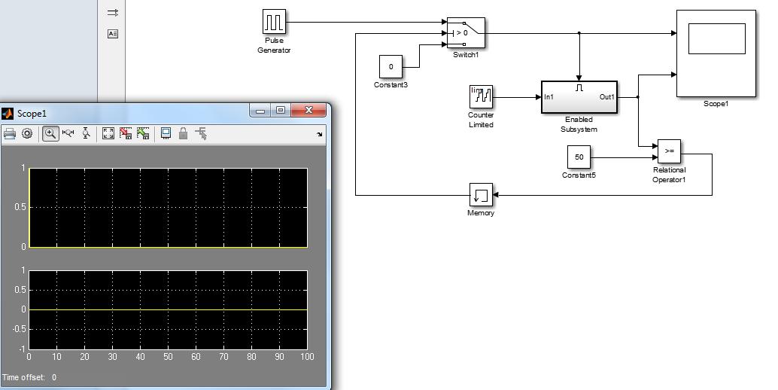Select the Pulse Generator block
Viewport: 778px width, 390px height.
pyautogui.click(x=274, y=22)
